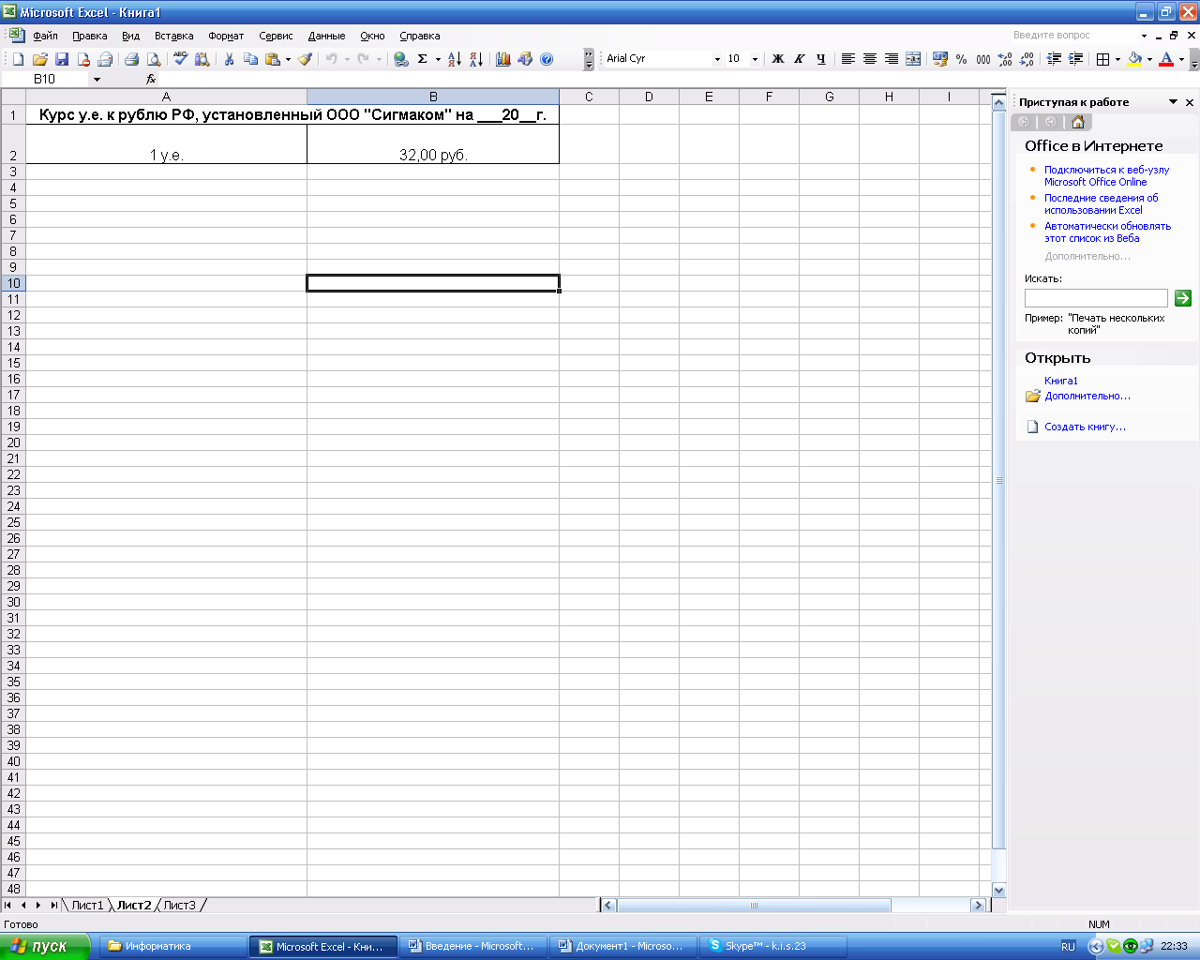1200x960 pixels.
Task: Open the Arial Cyr font name dropdown
Action: click(x=717, y=59)
